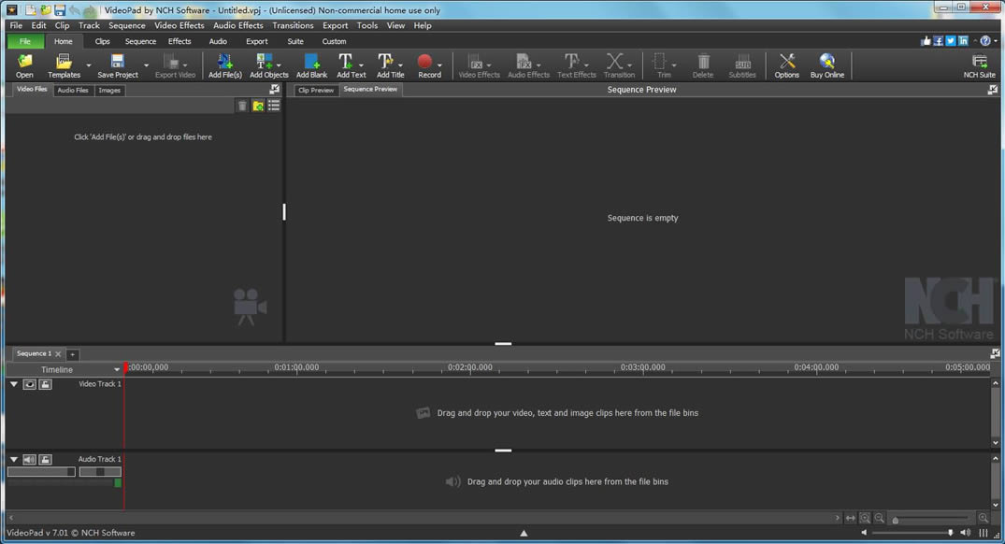
Task: Click the save icon in title bar
Action: (60, 9)
